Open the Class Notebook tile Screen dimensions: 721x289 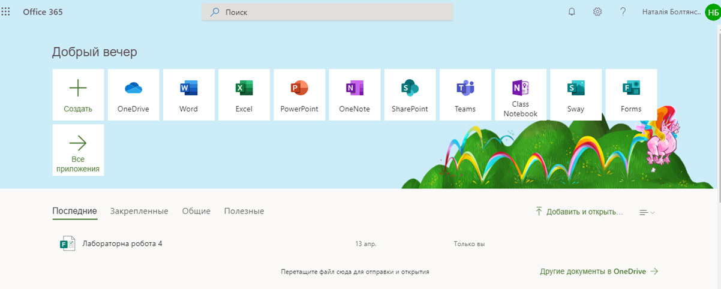click(521, 95)
